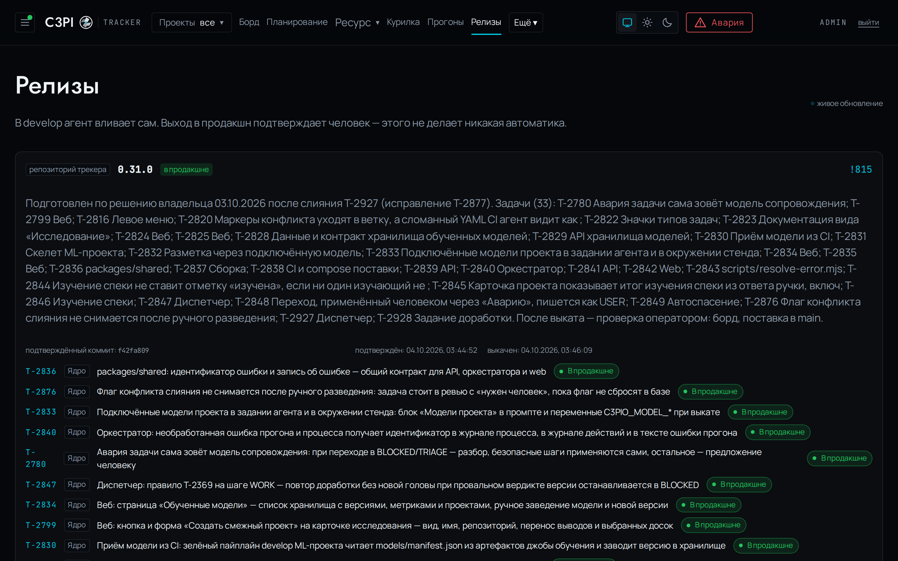Click the red Авария button
This screenshot has width=898, height=561.
tap(719, 22)
